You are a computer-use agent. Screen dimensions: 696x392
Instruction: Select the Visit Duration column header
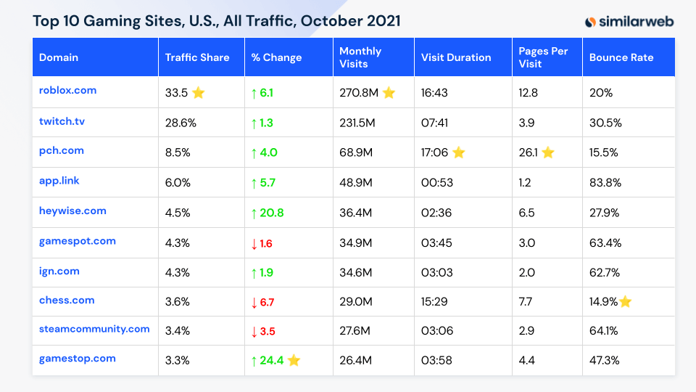(x=456, y=57)
